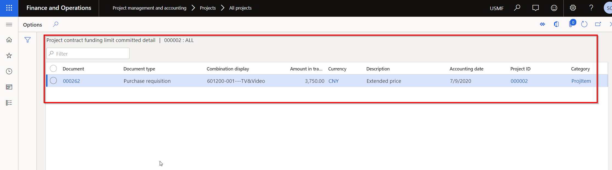
Task: Click the action pane search magnifier
Action: 55,24
